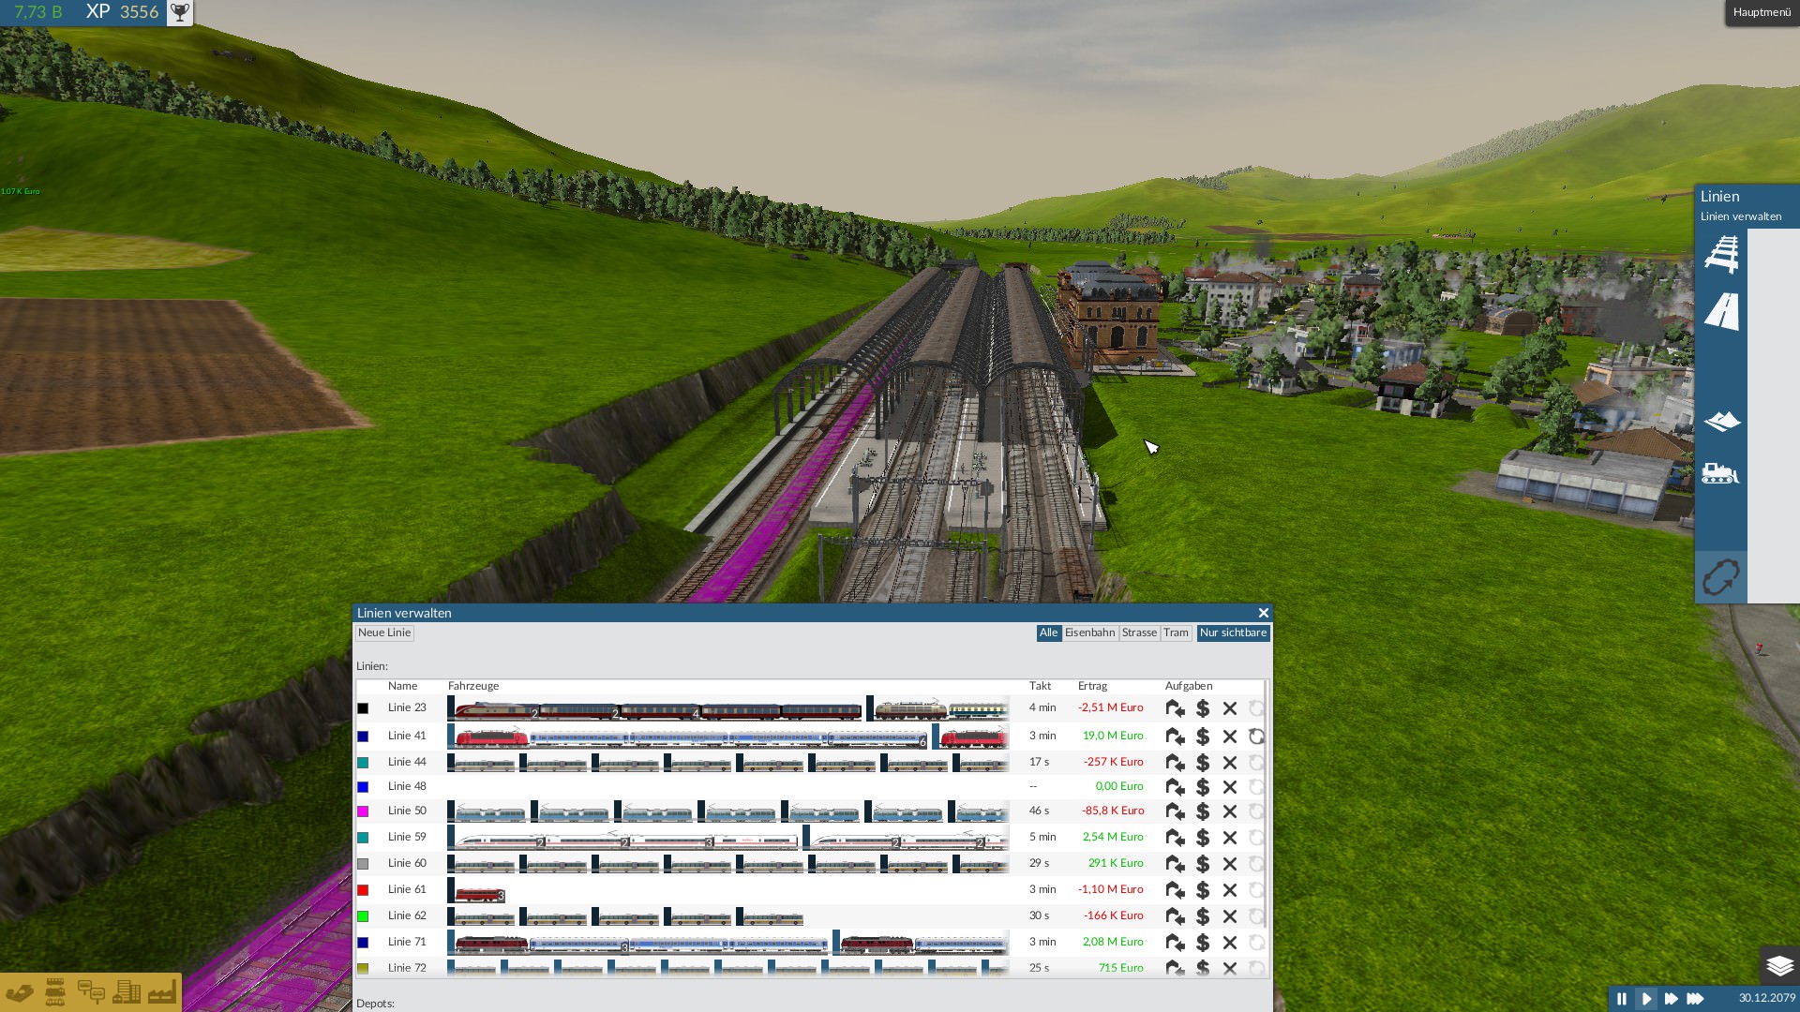Delete Linie 61 with X icon
The height and width of the screenshot is (1012, 1800).
(x=1230, y=890)
